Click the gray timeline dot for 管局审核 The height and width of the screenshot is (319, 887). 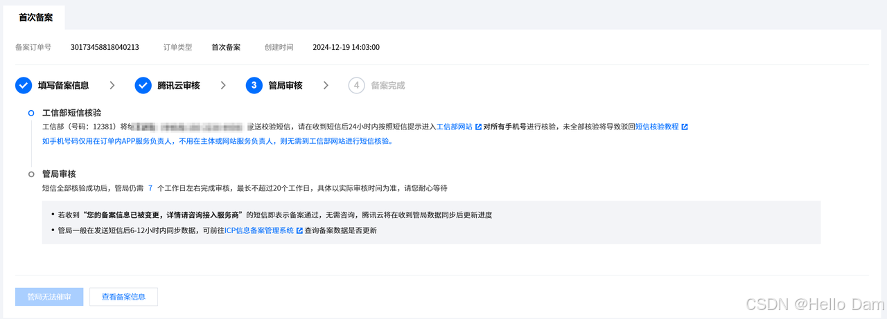click(x=31, y=174)
